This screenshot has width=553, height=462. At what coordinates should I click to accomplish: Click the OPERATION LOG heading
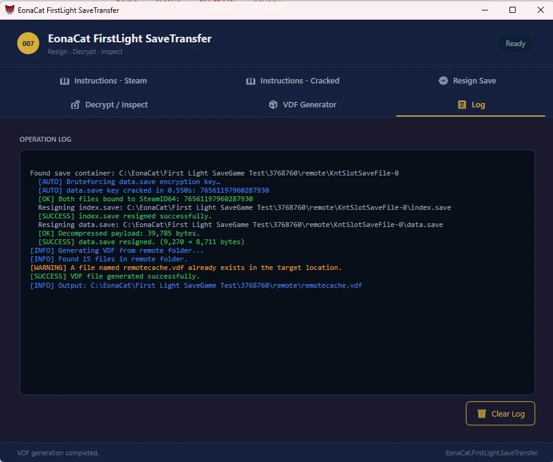[x=45, y=139]
